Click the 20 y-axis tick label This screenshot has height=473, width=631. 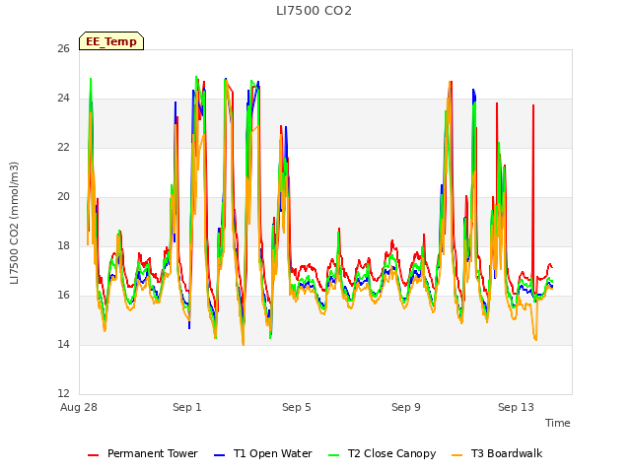coord(63,197)
